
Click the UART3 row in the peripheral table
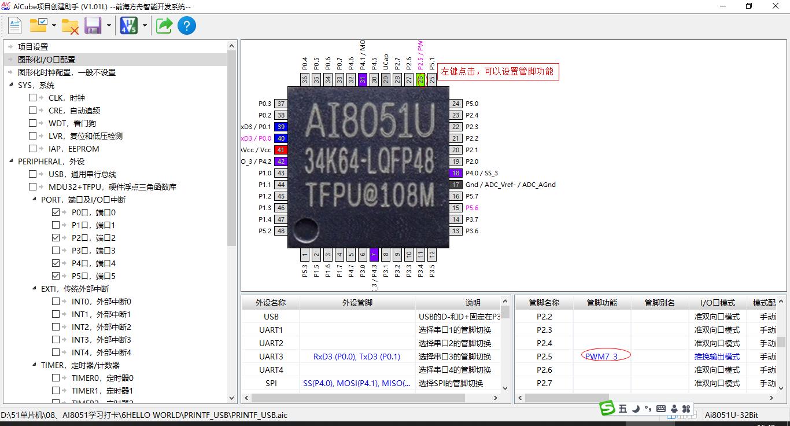click(x=271, y=357)
